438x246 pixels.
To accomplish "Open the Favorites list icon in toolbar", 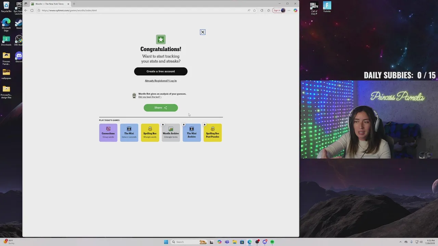I will click(x=269, y=10).
